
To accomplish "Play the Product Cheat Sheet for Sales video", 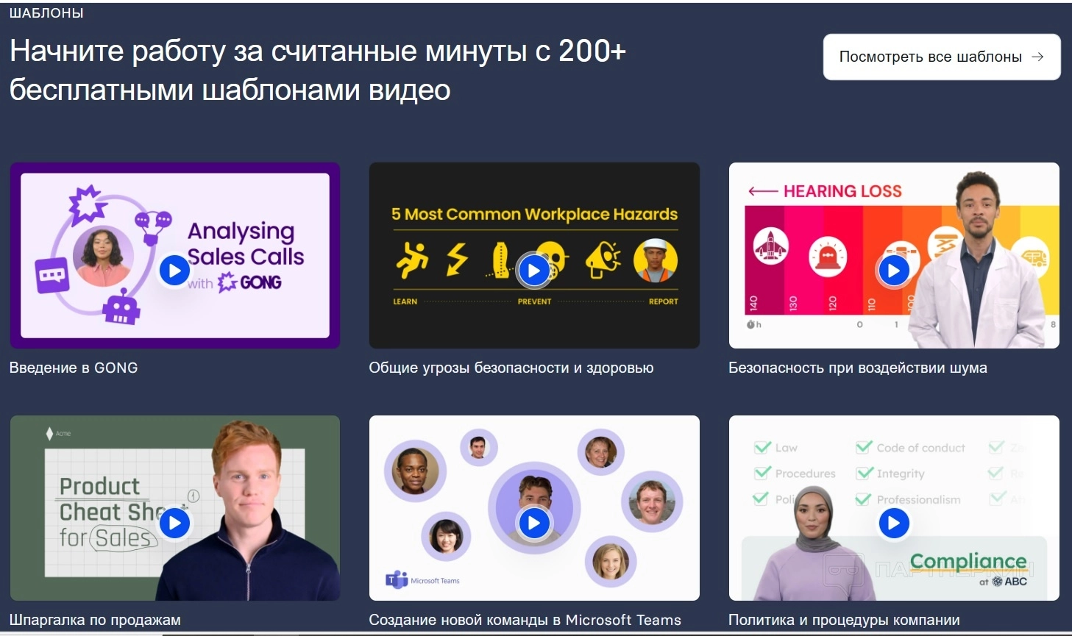I will click(x=174, y=523).
